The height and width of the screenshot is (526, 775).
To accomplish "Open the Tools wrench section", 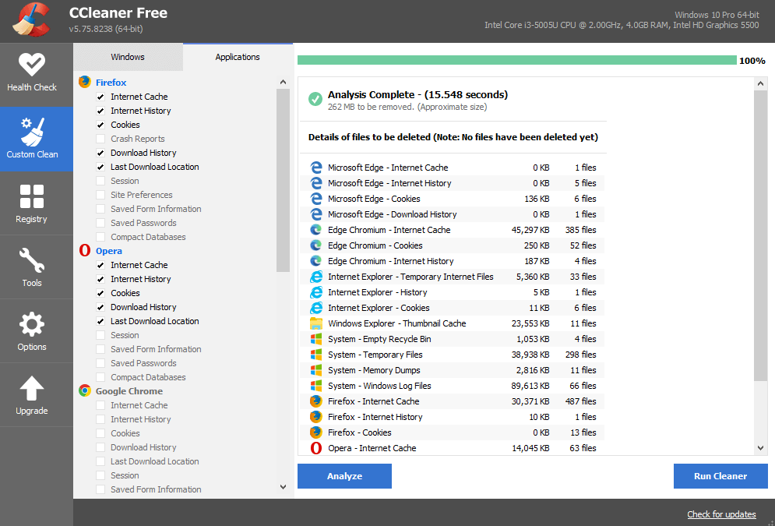I will coord(32,267).
